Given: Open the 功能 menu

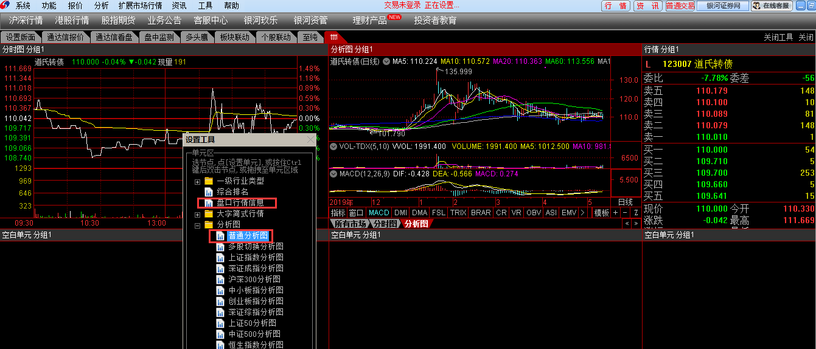Looking at the screenshot, I should tap(49, 5).
